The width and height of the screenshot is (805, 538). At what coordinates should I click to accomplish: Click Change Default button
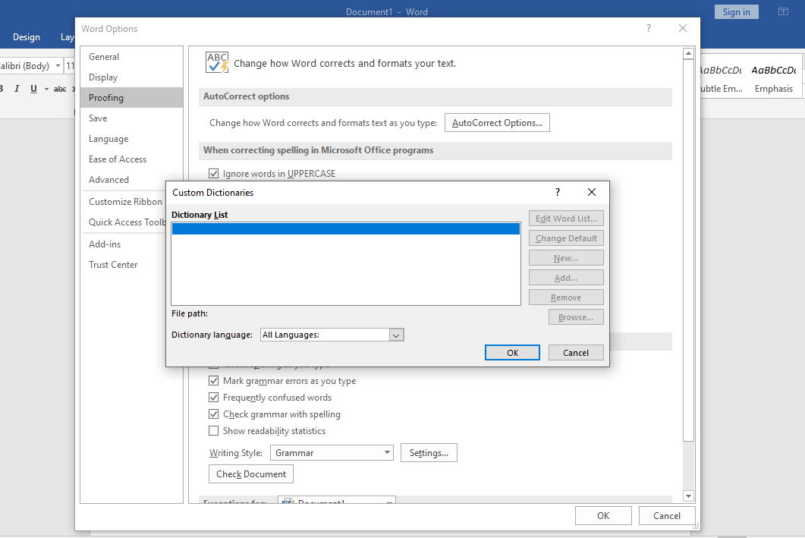566,238
